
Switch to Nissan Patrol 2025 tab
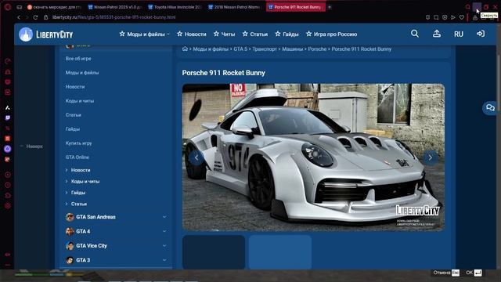click(x=115, y=7)
